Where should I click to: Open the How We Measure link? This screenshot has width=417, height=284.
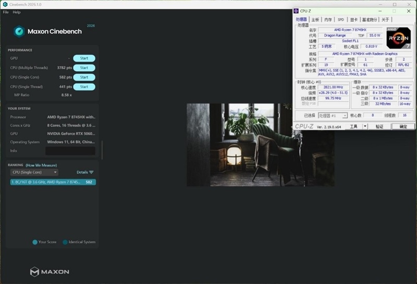41,165
